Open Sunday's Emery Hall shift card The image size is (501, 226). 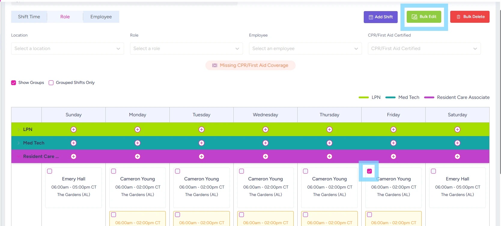point(74,187)
